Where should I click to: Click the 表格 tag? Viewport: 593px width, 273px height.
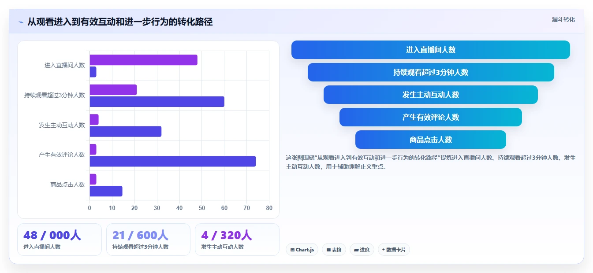334,250
